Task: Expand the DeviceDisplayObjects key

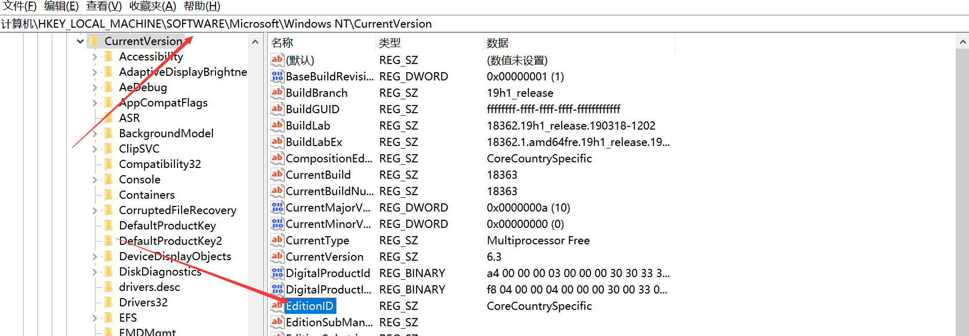Action: (94, 257)
